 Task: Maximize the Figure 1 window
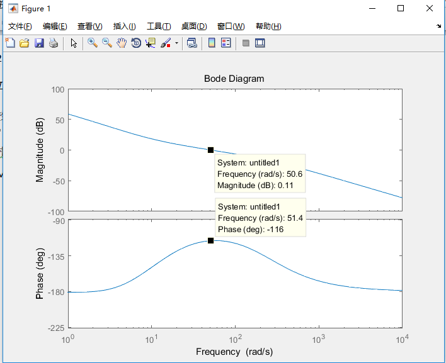point(401,8)
